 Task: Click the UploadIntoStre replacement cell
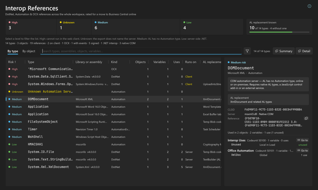(212, 84)
